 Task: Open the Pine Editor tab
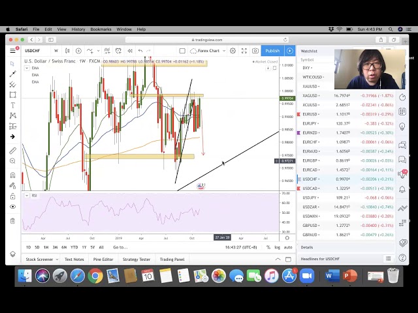103,259
